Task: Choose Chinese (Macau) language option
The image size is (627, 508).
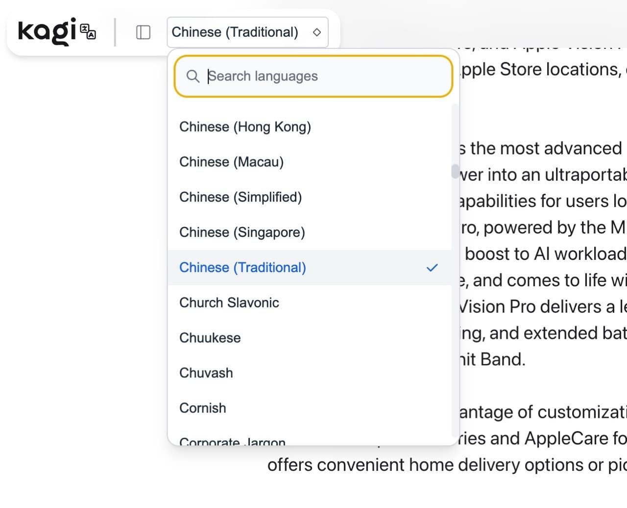Action: [231, 162]
